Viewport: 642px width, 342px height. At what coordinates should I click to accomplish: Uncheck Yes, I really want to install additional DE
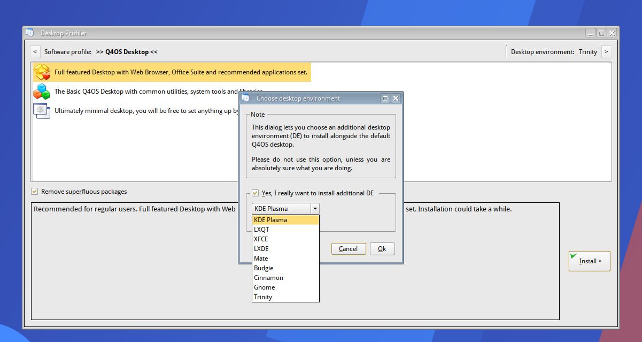coord(256,193)
